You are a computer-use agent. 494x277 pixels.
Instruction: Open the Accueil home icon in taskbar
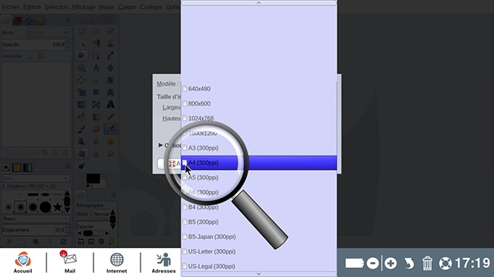coord(23,263)
